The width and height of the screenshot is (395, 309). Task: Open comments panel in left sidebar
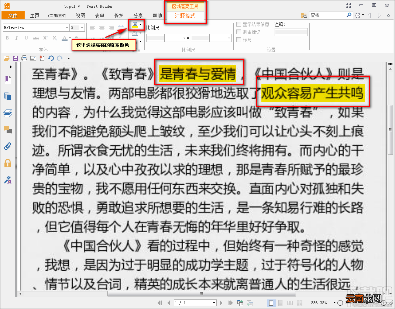click(x=8, y=130)
